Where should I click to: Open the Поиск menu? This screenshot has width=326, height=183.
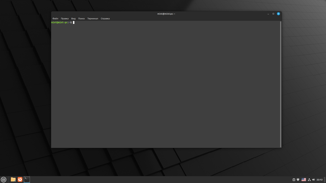tap(81, 18)
